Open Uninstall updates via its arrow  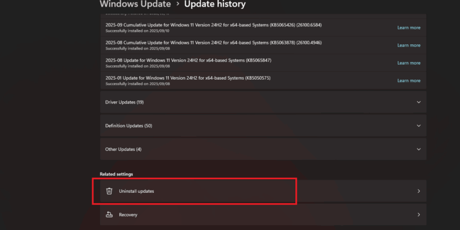[419, 191]
